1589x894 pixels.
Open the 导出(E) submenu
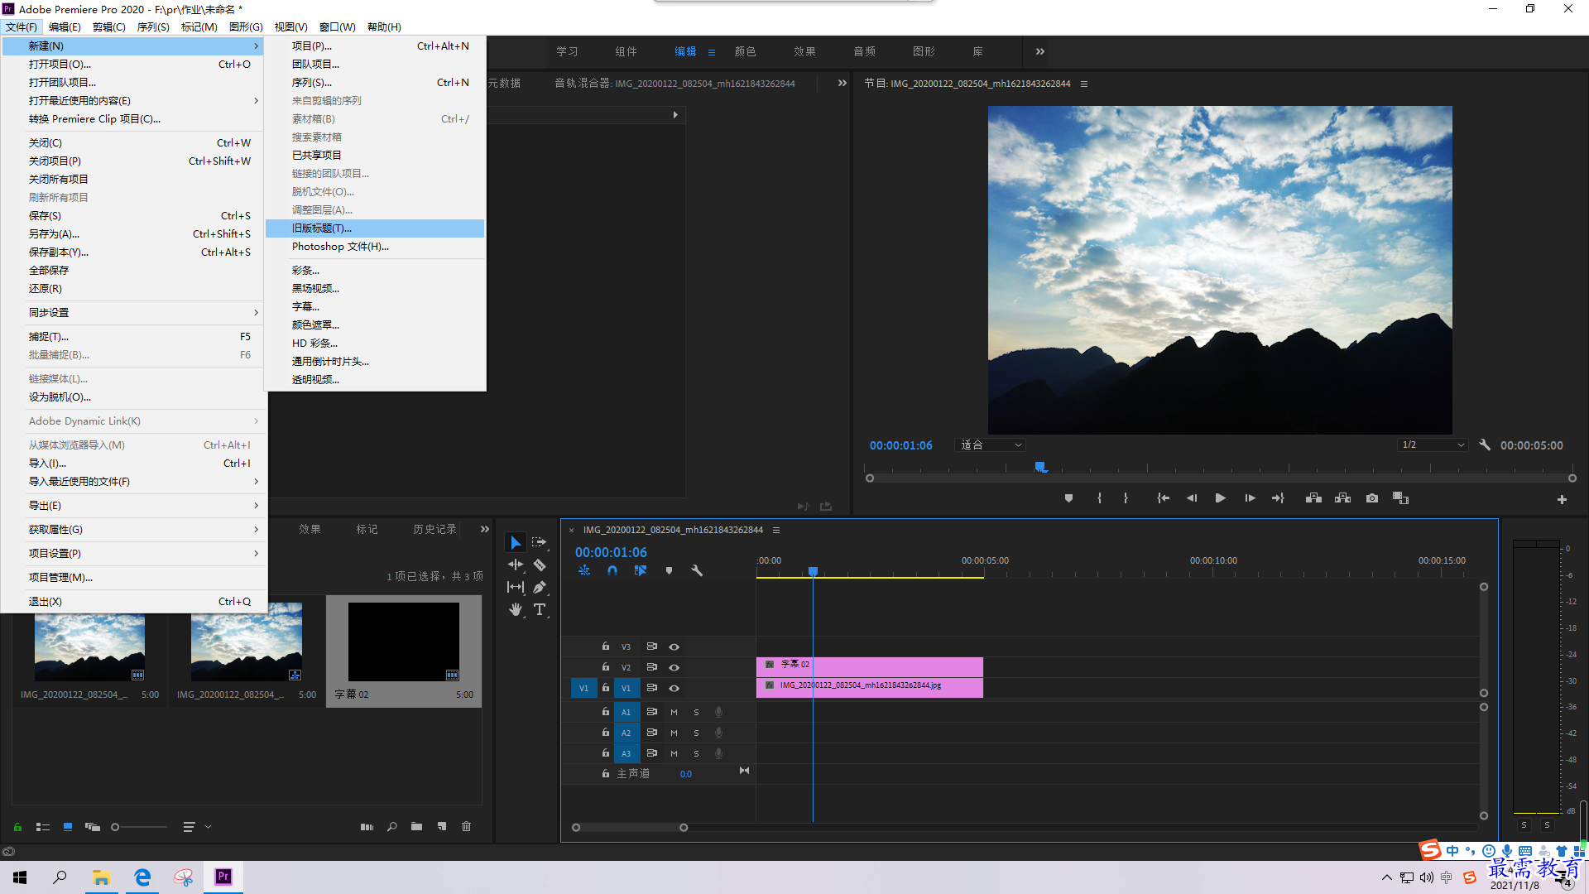point(134,506)
